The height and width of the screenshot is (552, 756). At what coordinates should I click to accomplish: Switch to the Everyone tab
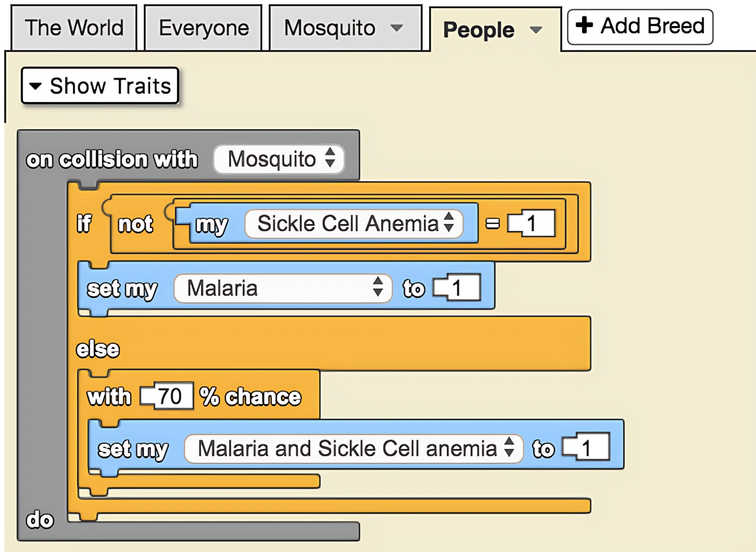pyautogui.click(x=204, y=28)
